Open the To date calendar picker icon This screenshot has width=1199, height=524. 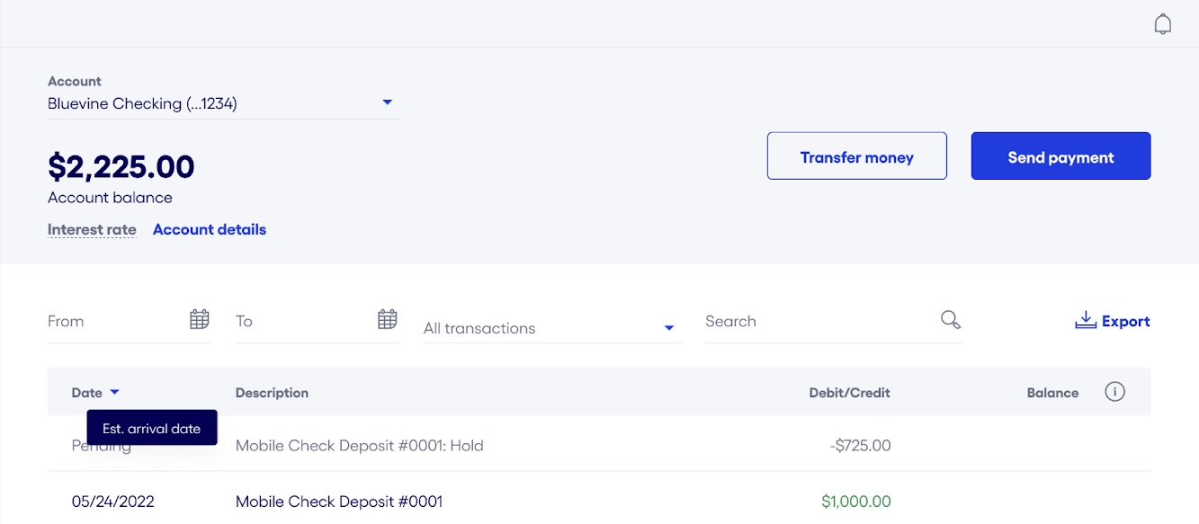tap(386, 318)
